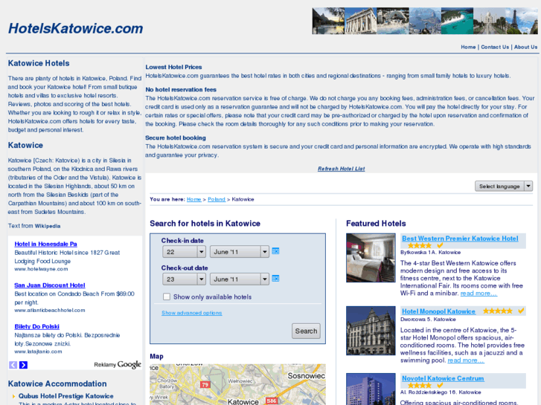
Task: Click the Best Western hotel room thumbnail
Action: [x=371, y=258]
